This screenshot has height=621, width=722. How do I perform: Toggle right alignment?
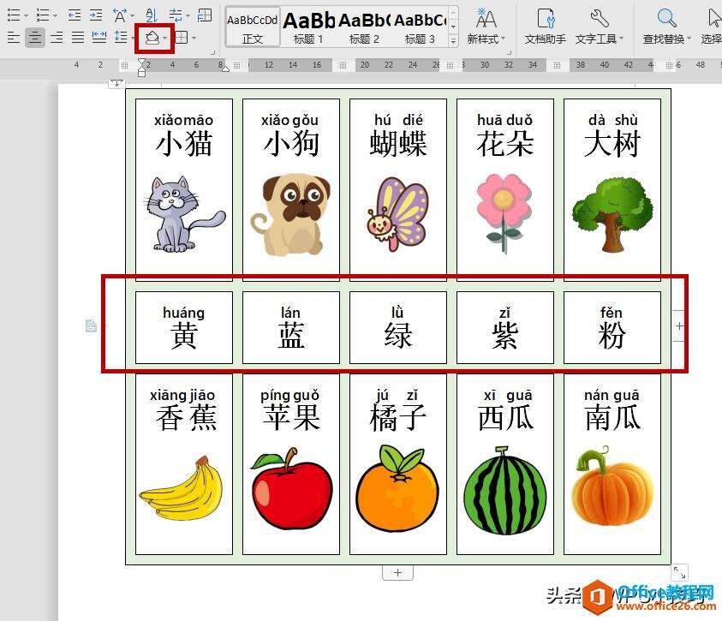57,37
